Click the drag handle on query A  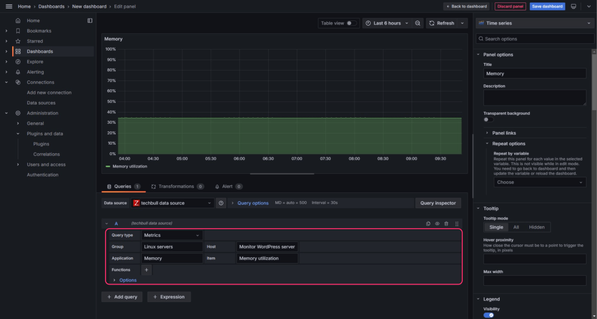point(456,223)
